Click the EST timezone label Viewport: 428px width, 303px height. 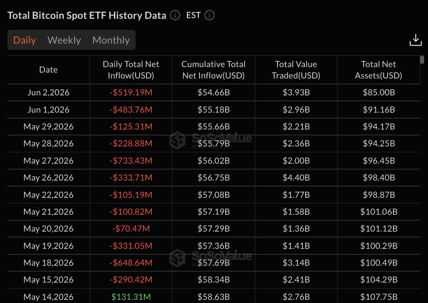pyautogui.click(x=193, y=15)
